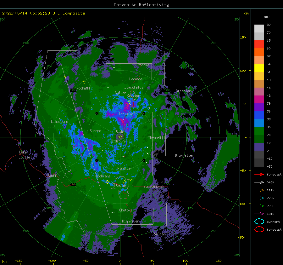Image resolution: width=283 pixels, height=265 pixels.
Task: Click the magenta 18TS arrow in legend
Action: click(x=259, y=214)
